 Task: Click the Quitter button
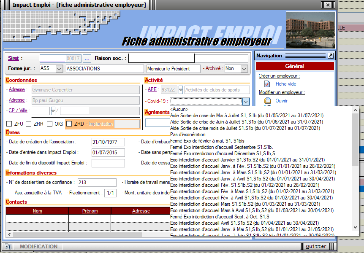[x=316, y=247]
